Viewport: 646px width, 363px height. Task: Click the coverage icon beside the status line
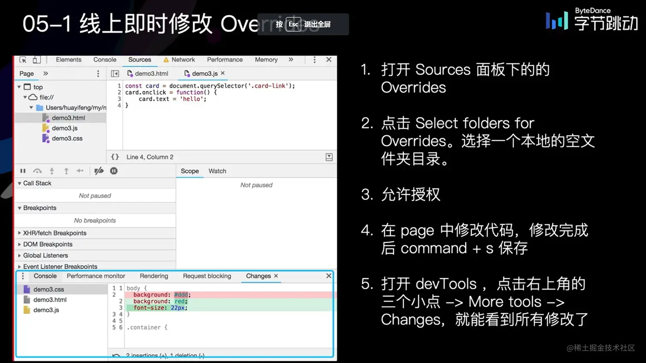[329, 157]
